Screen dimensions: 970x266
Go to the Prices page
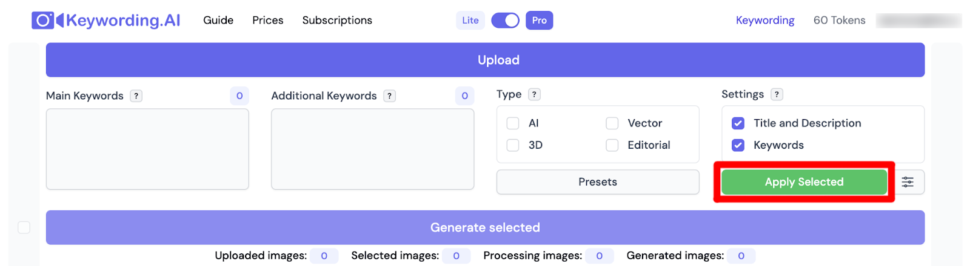(x=268, y=21)
